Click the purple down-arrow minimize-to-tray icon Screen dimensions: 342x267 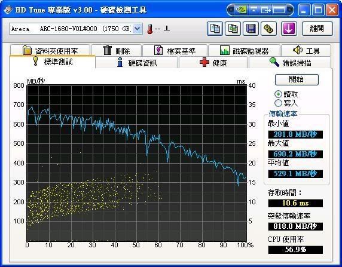[x=289, y=29]
